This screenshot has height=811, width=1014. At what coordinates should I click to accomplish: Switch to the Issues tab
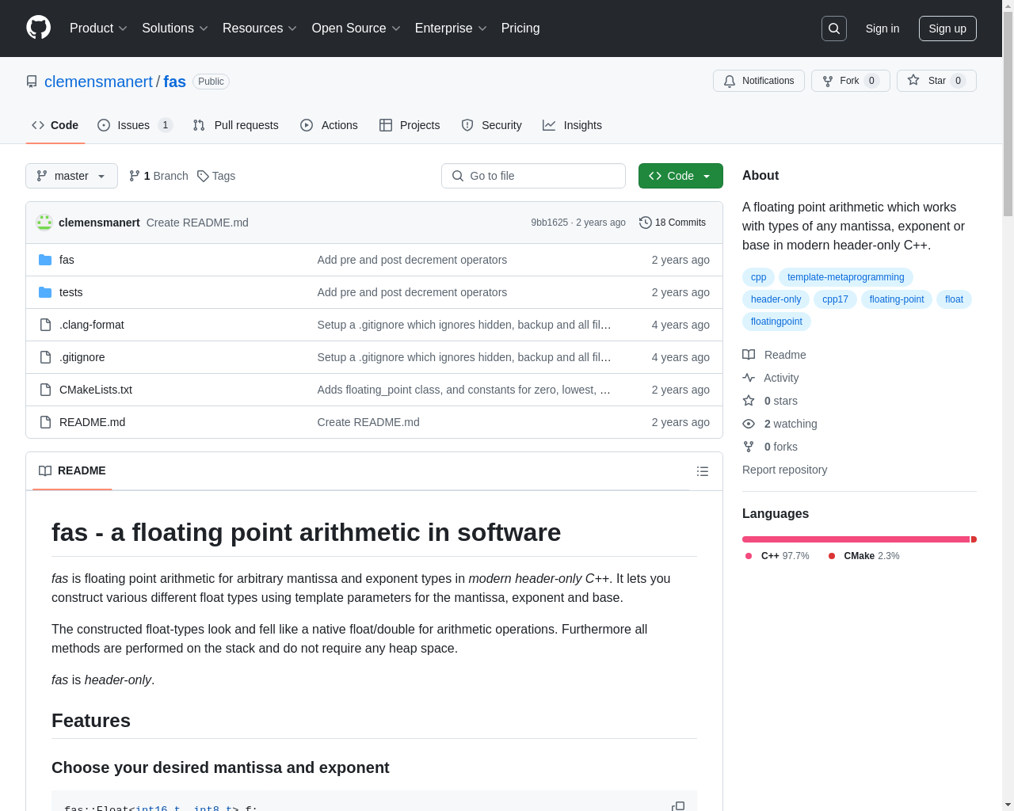click(x=135, y=125)
